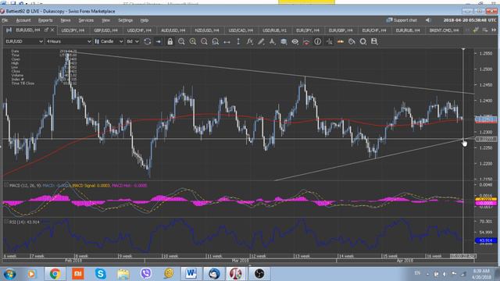This screenshot has width=500, height=281.
Task: Open the Help menu
Action: (145, 20)
